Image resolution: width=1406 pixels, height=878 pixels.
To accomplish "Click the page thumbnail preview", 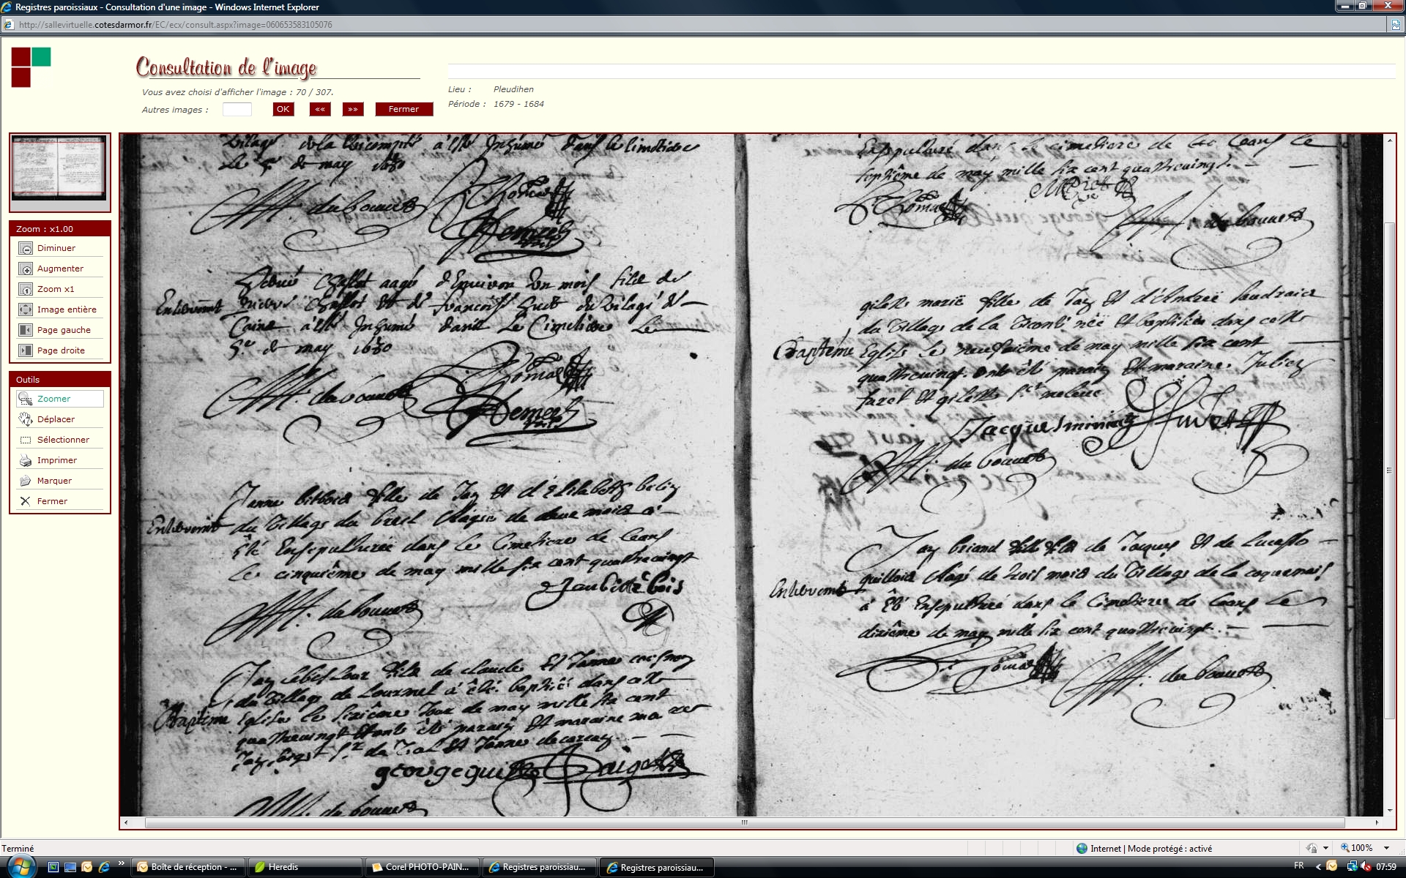I will pyautogui.click(x=59, y=167).
